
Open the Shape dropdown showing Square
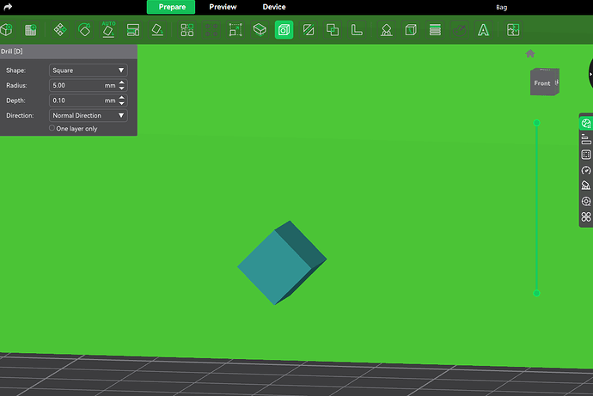89,70
